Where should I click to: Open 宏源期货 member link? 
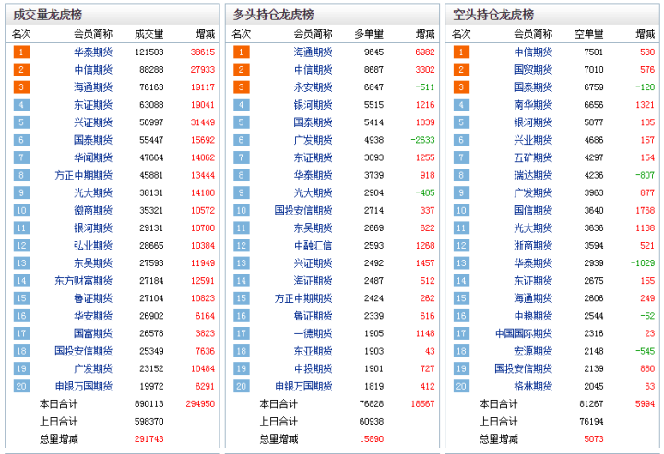coord(533,351)
